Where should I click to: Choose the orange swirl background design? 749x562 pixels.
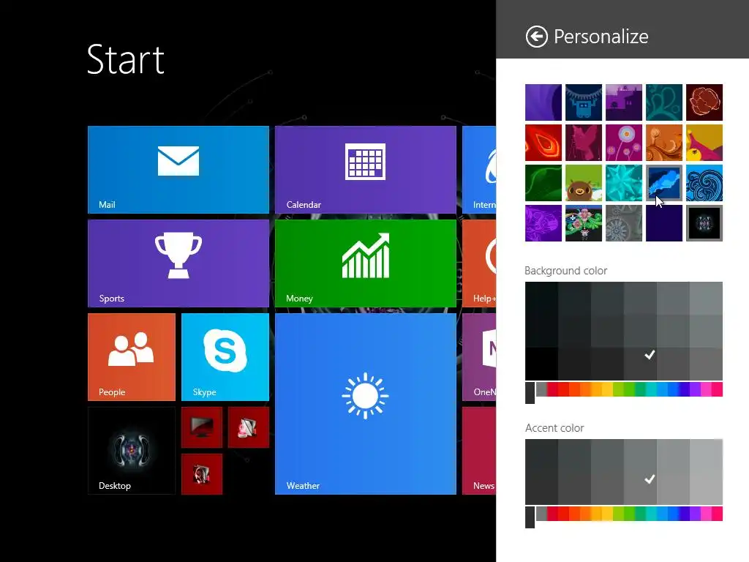[x=664, y=143]
